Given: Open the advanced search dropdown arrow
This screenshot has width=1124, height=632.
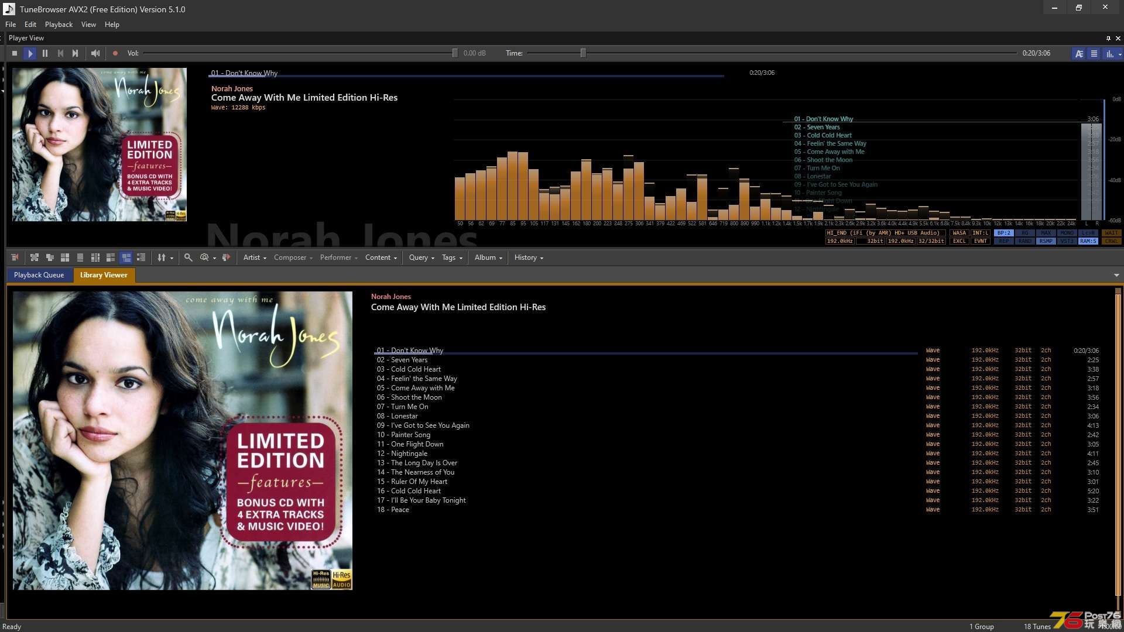Looking at the screenshot, I should pos(214,258).
